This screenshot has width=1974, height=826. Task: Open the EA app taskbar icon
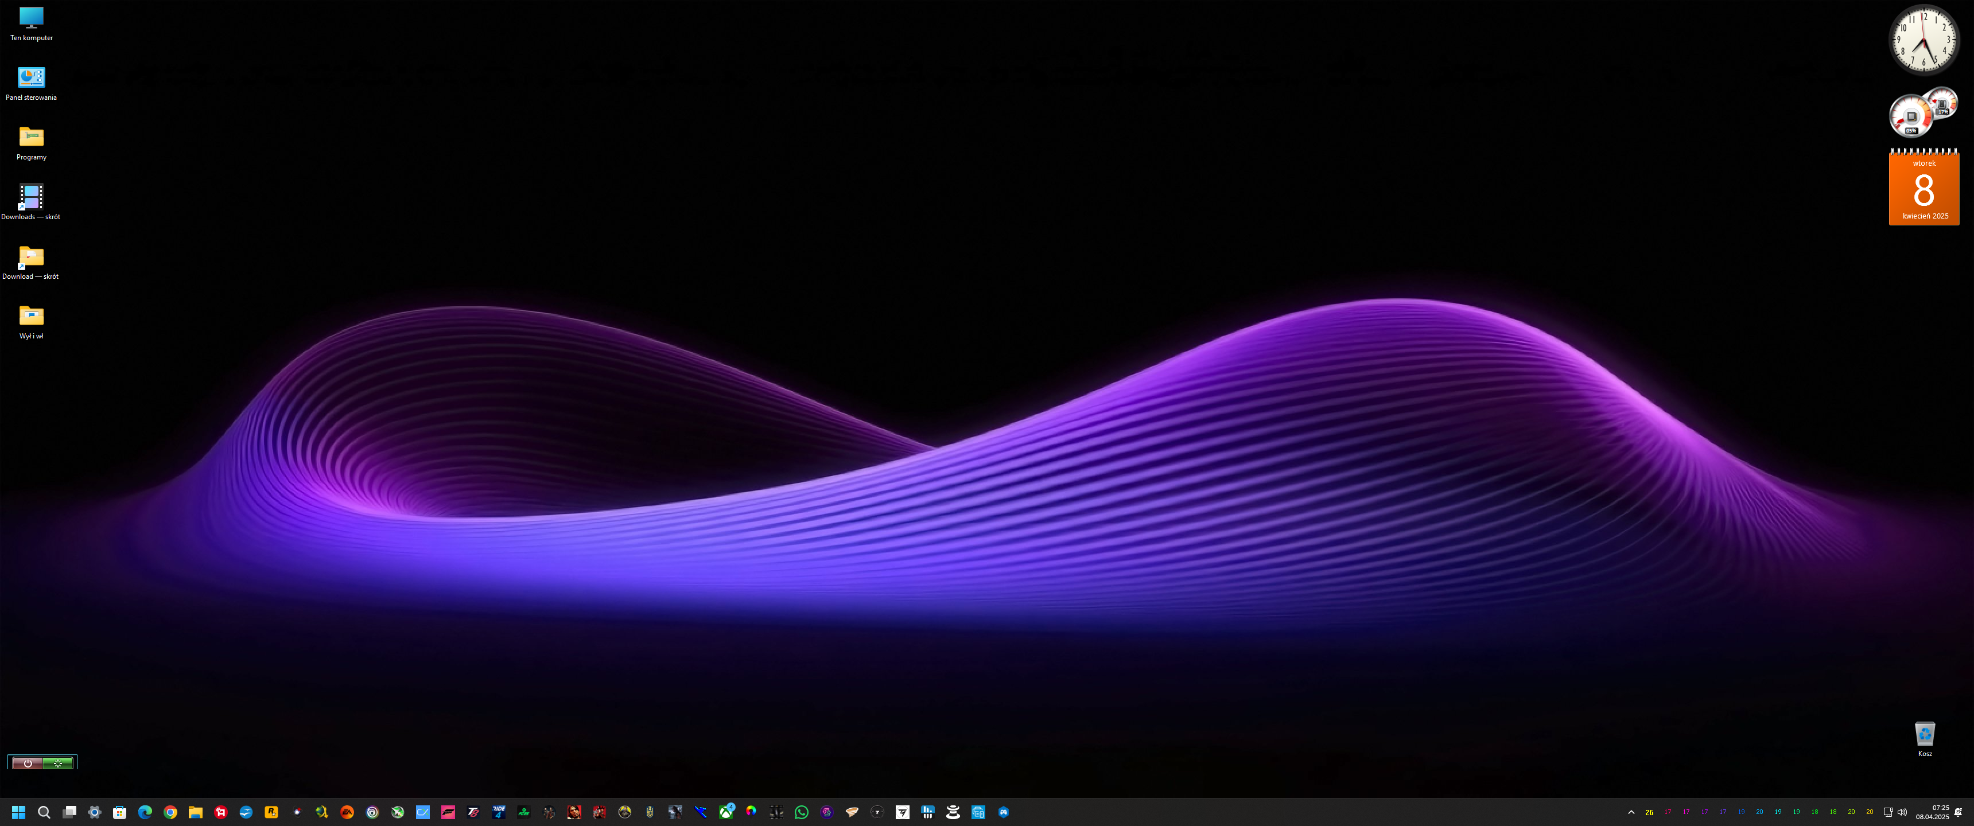coord(347,812)
